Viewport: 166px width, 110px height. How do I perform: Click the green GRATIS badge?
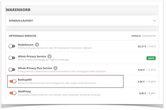click(151, 58)
